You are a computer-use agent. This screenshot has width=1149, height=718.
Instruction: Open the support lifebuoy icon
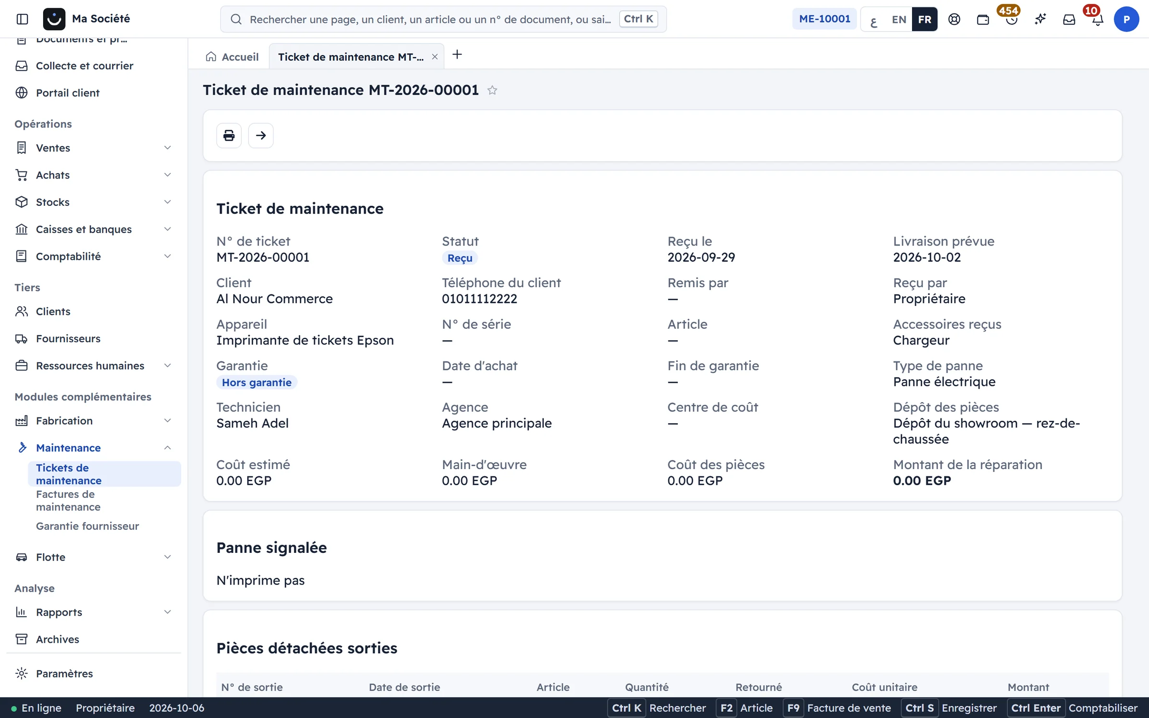click(x=954, y=19)
